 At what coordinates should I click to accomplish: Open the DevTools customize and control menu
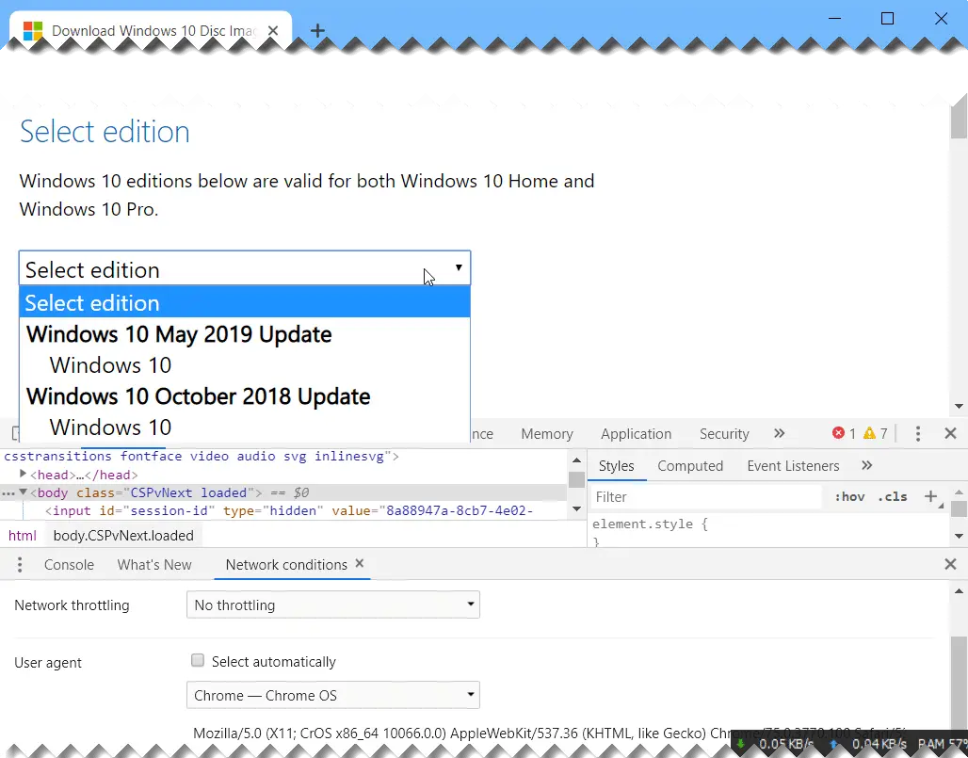[918, 433]
